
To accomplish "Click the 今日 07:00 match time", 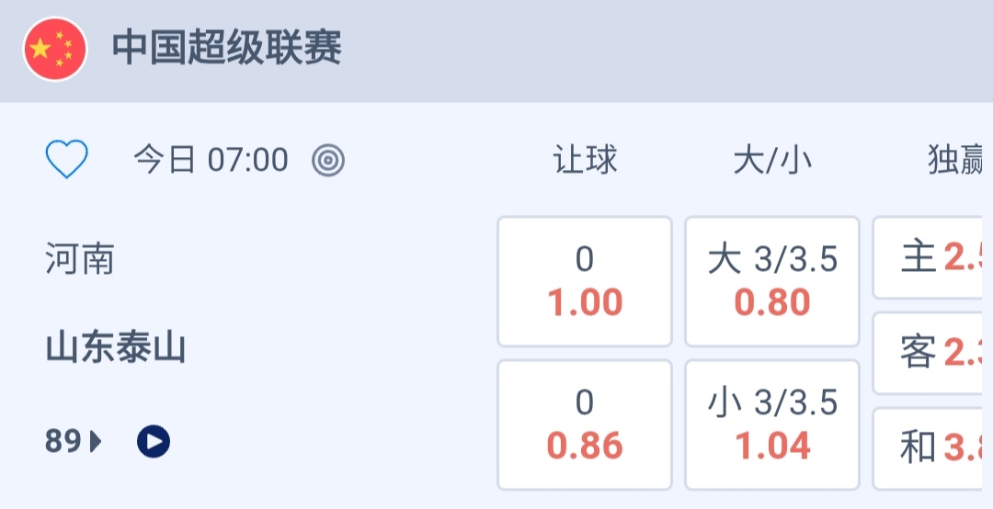I will pyautogui.click(x=211, y=161).
